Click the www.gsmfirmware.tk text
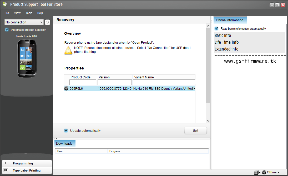 click(250, 61)
